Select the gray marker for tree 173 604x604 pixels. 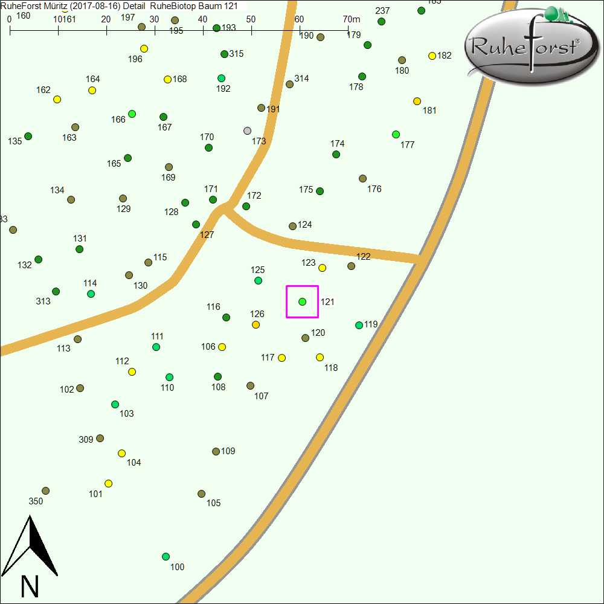click(247, 130)
